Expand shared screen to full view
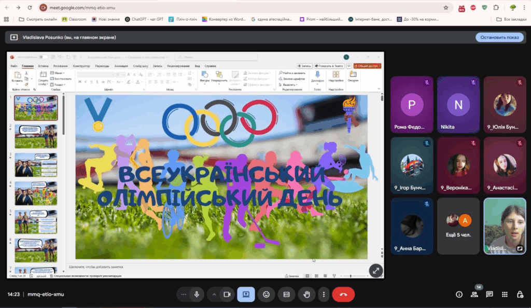The height and width of the screenshot is (308, 531). 376,271
